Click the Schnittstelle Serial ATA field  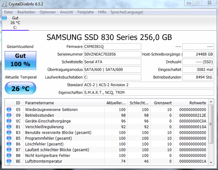pos(112,62)
